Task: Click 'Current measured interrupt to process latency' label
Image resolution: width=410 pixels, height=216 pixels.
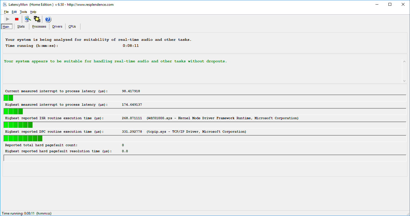Action: [x=56, y=91]
